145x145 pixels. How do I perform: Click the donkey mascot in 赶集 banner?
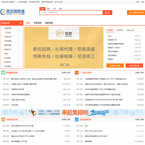click(x=33, y=112)
